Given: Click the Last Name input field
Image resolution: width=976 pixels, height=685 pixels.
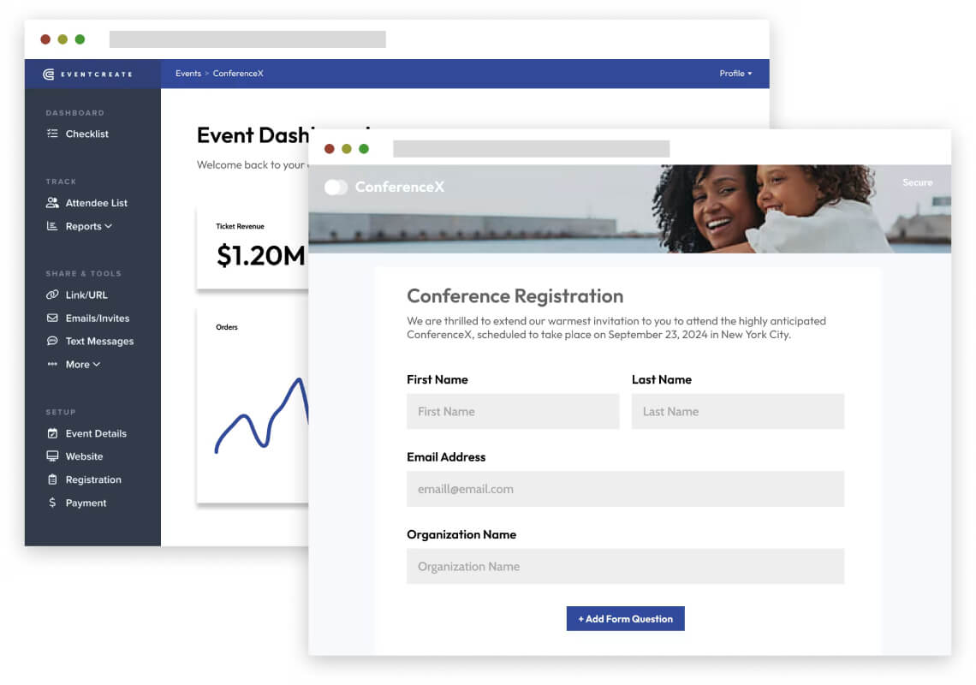Looking at the screenshot, I should [x=738, y=411].
